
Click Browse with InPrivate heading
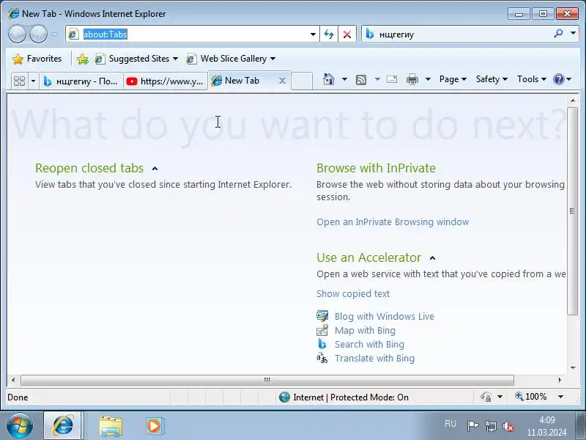[x=376, y=168]
